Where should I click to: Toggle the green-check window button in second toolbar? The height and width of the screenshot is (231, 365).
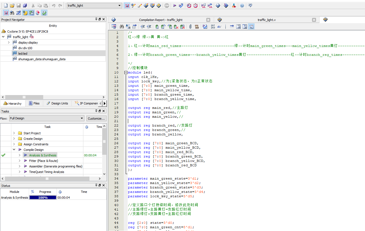click(x=44, y=13)
